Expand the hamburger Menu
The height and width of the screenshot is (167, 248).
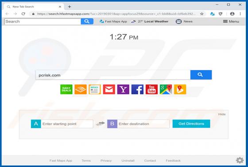pyautogui.click(x=231, y=21)
